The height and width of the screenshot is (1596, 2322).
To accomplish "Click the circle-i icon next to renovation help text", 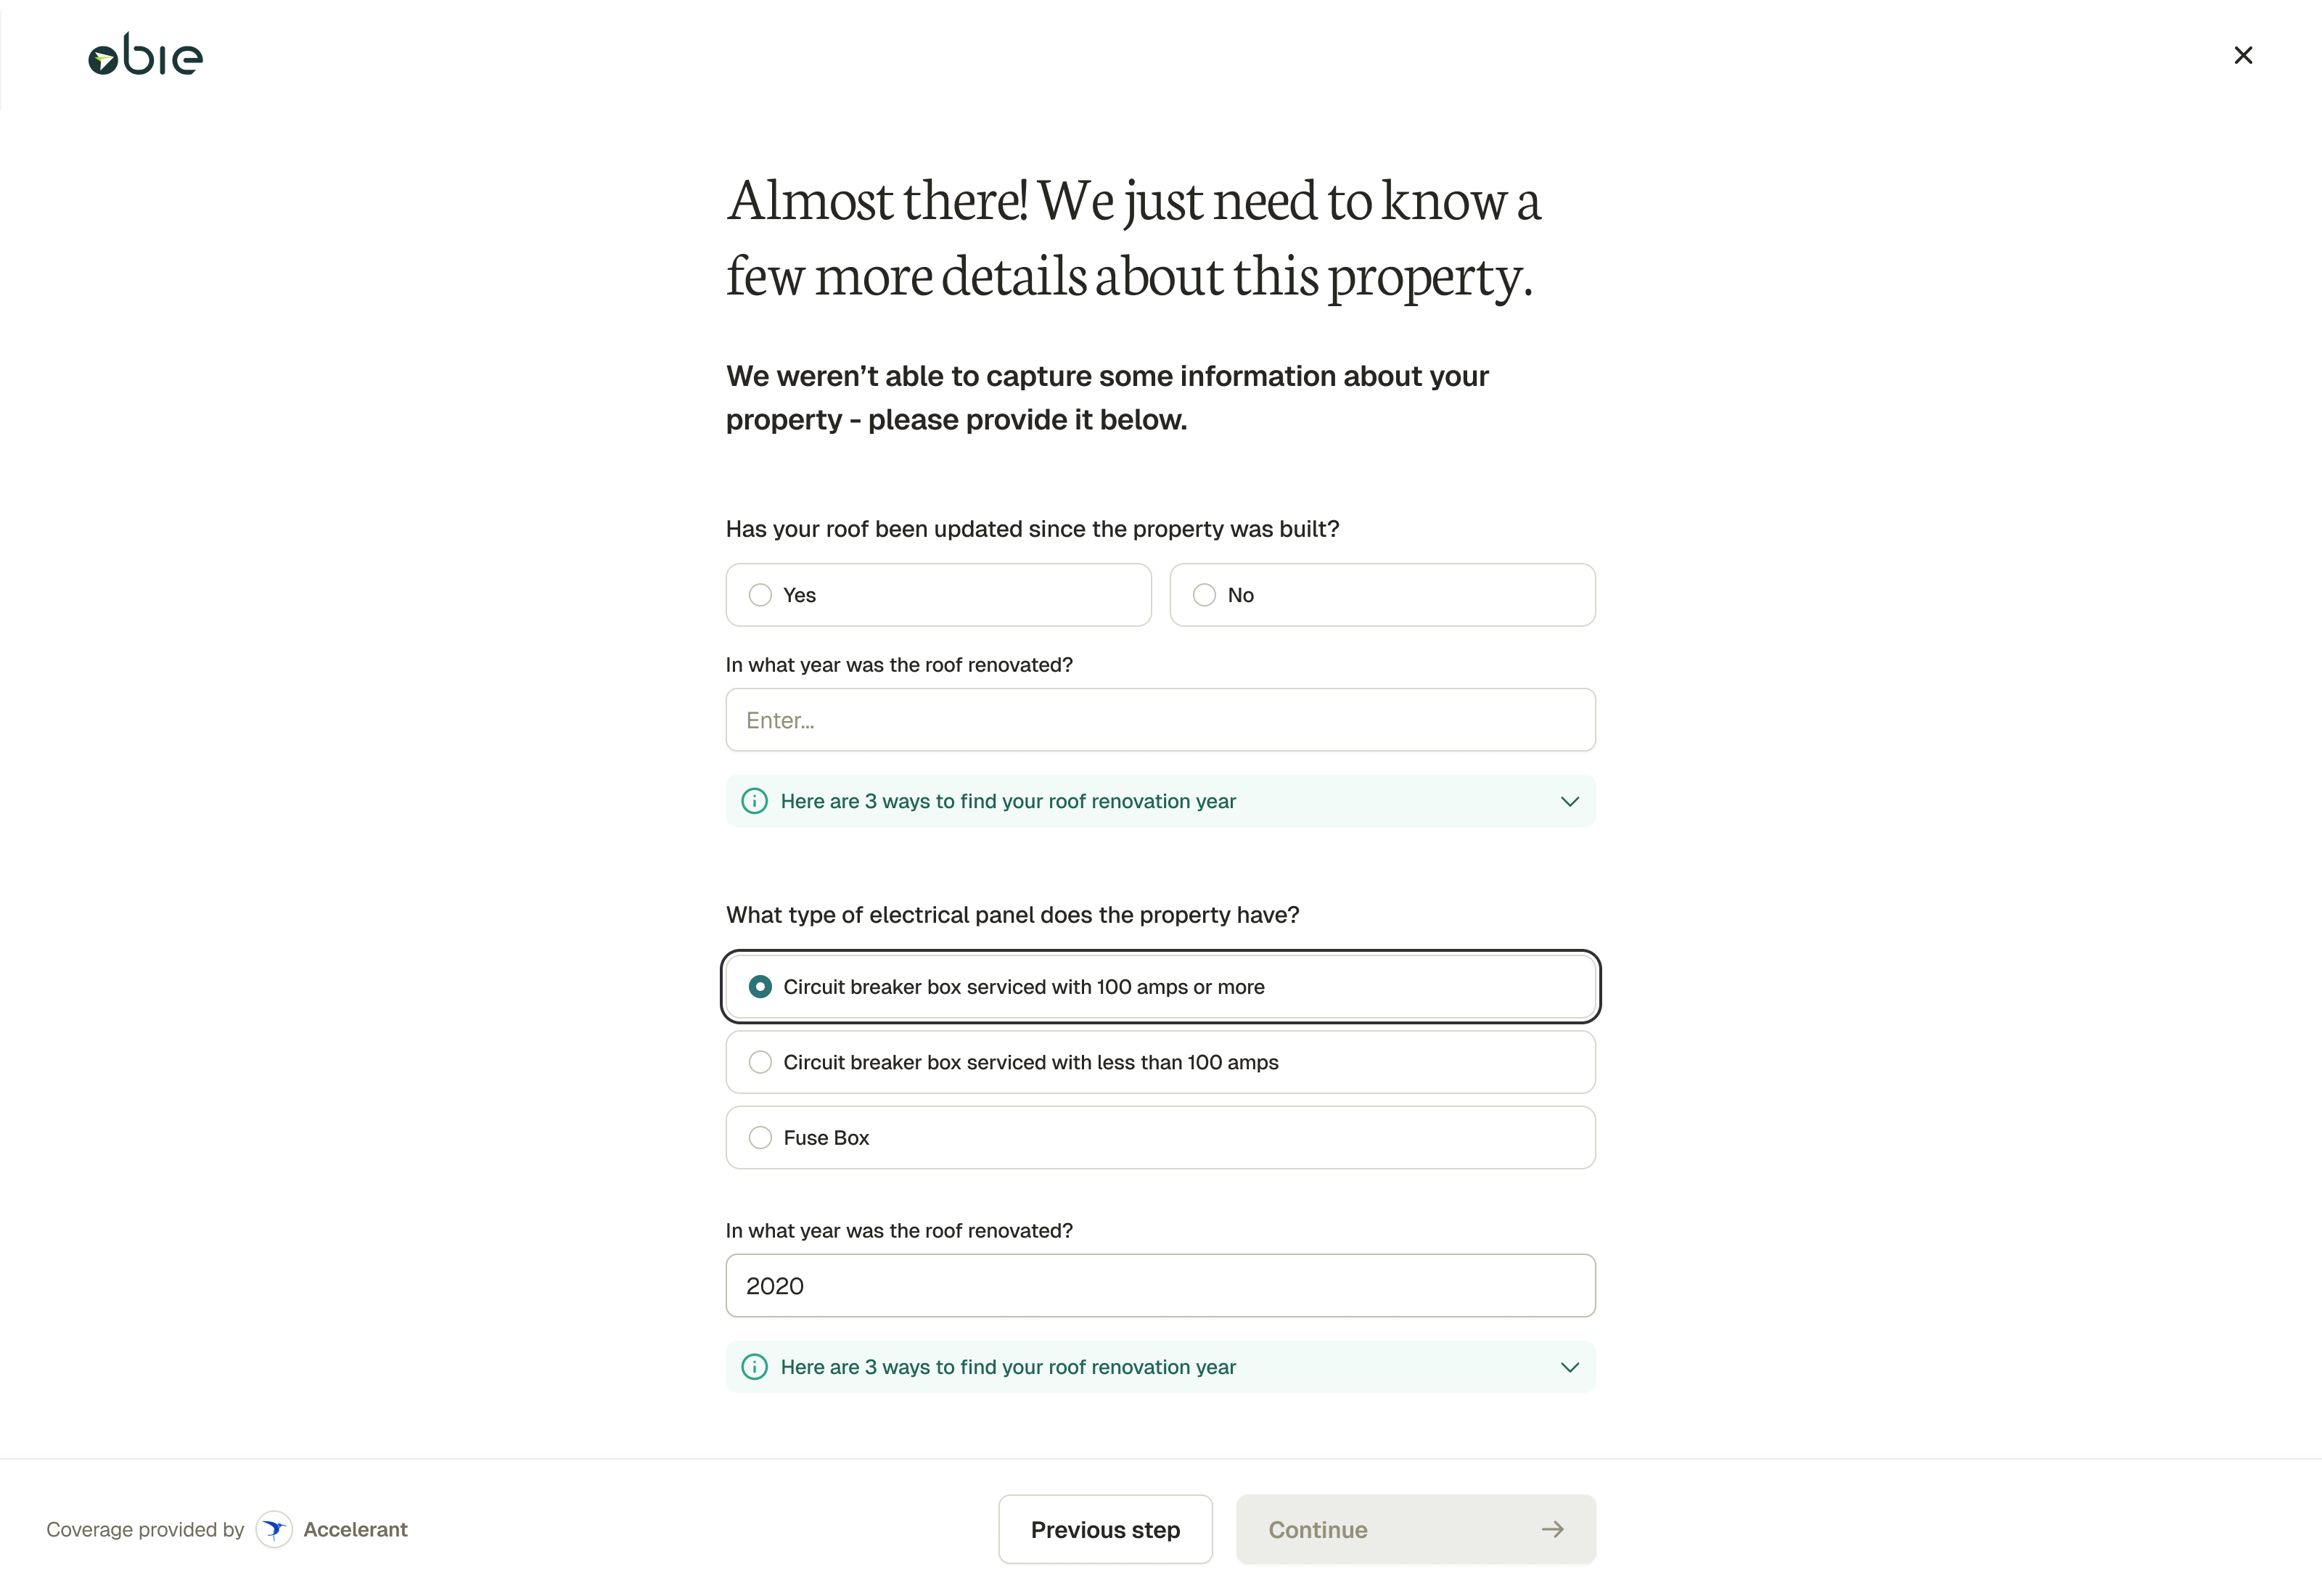I will (x=754, y=801).
